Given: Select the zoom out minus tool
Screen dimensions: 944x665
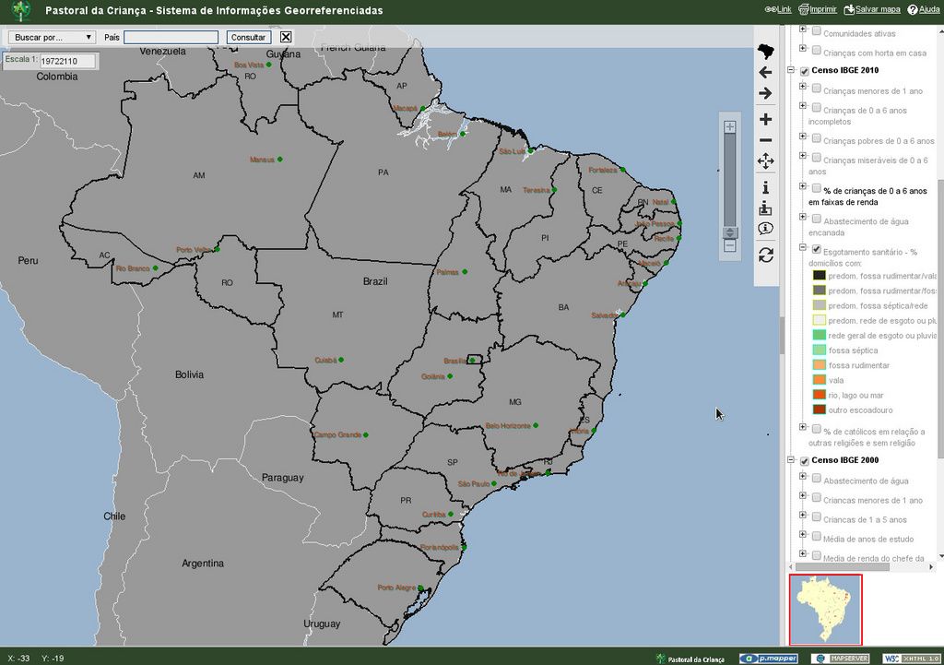Looking at the screenshot, I should (765, 140).
